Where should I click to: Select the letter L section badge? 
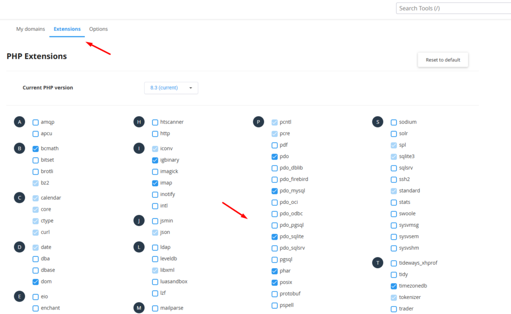point(139,247)
